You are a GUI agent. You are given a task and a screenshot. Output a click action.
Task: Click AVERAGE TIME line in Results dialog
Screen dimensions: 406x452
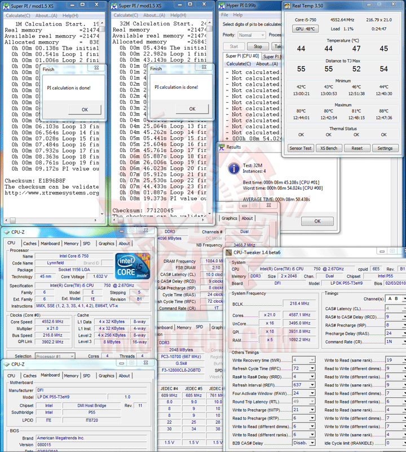276,199
